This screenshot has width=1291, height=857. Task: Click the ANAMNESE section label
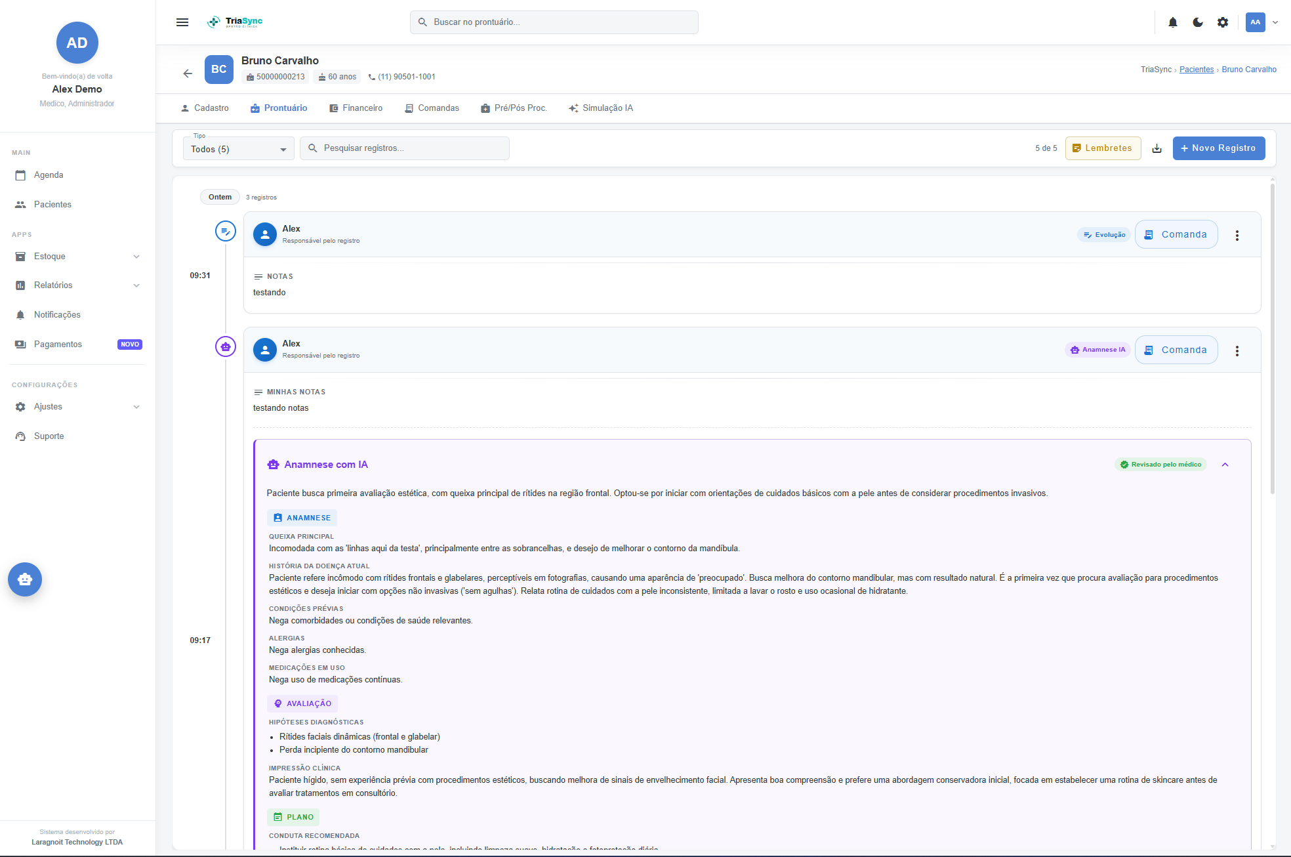pos(302,518)
